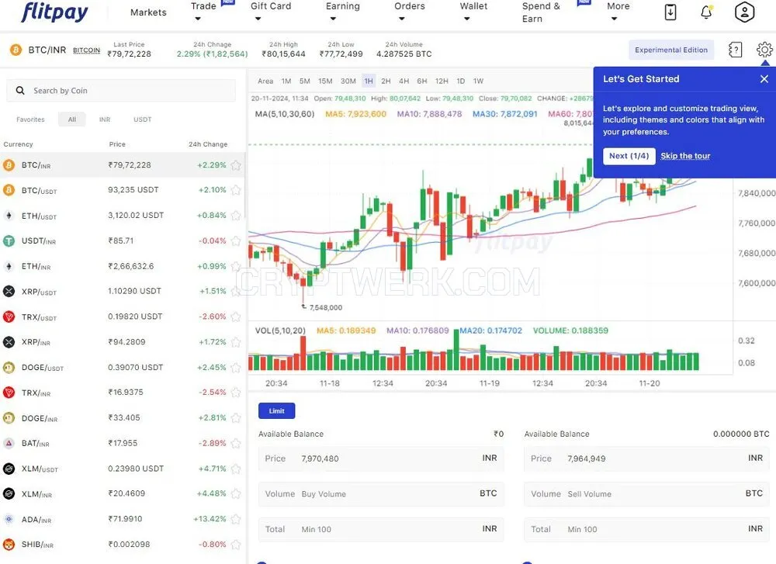Switch chart to Area view
The width and height of the screenshot is (776, 564).
coord(265,81)
